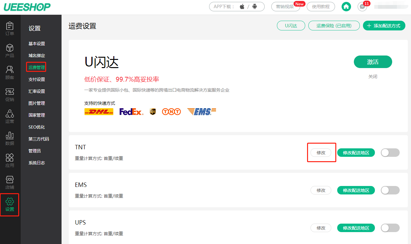
Task: Open the 运营 operations sidebar icon
Action: point(10,116)
